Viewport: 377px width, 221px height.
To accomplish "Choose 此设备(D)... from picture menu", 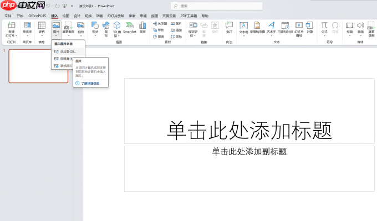I will click(68, 52).
